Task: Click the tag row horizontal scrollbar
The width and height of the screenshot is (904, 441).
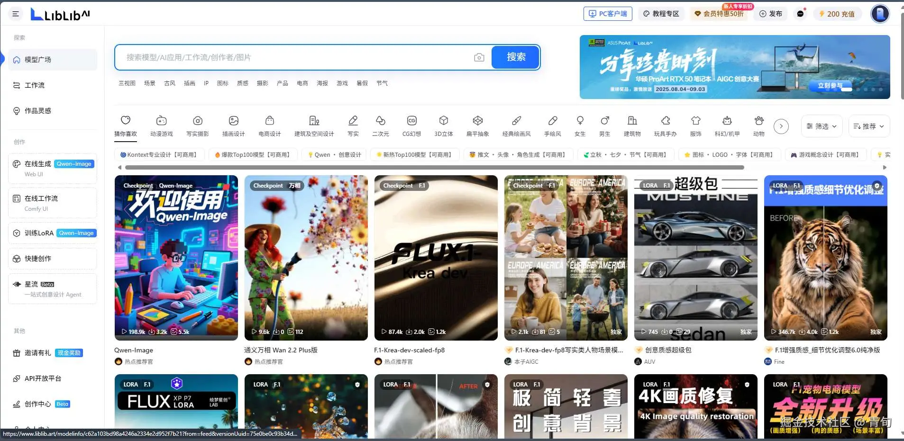Action: coord(434,167)
